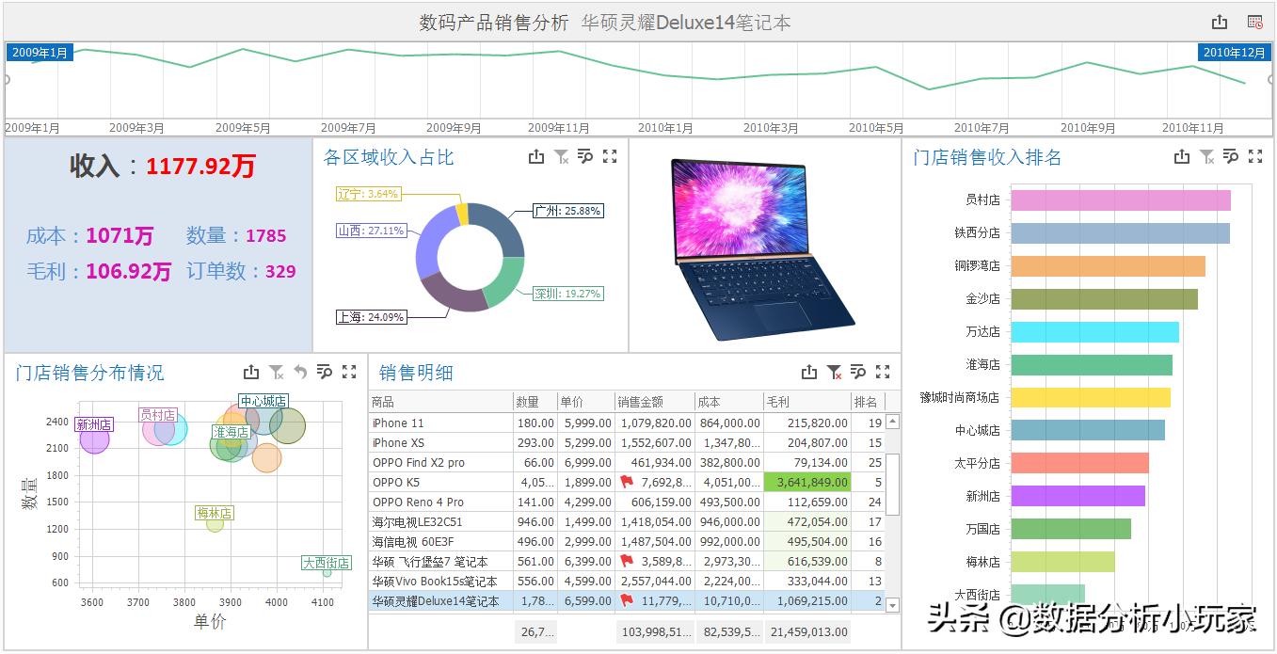Open the detail search on 门店销售收入排名
Viewport: 1277px width, 654px height.
tap(1231, 157)
